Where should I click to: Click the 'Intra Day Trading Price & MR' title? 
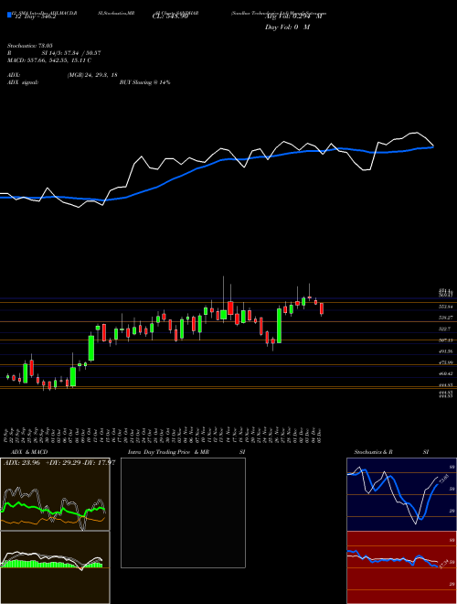point(168,452)
